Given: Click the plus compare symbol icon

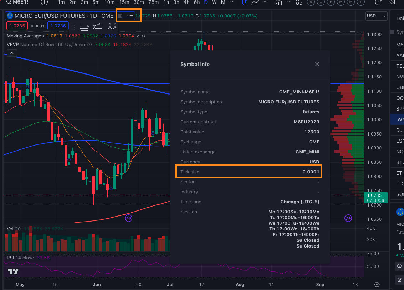Looking at the screenshot, I should click(44, 2).
